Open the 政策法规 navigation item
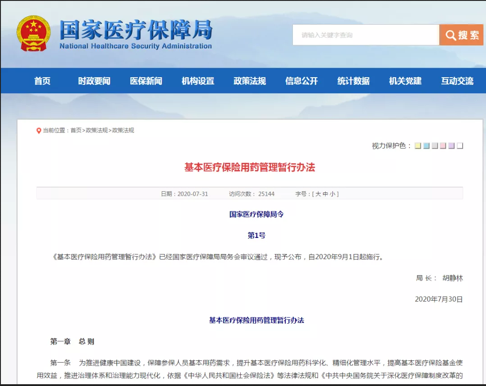 coord(250,81)
